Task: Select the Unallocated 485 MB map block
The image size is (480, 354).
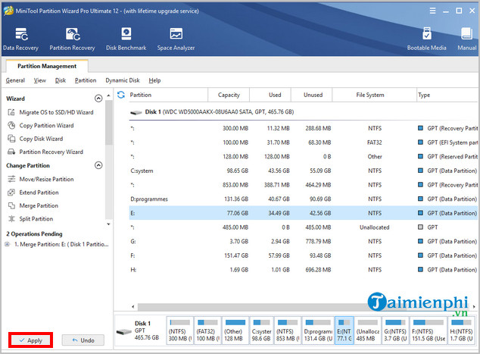Action: click(368, 331)
